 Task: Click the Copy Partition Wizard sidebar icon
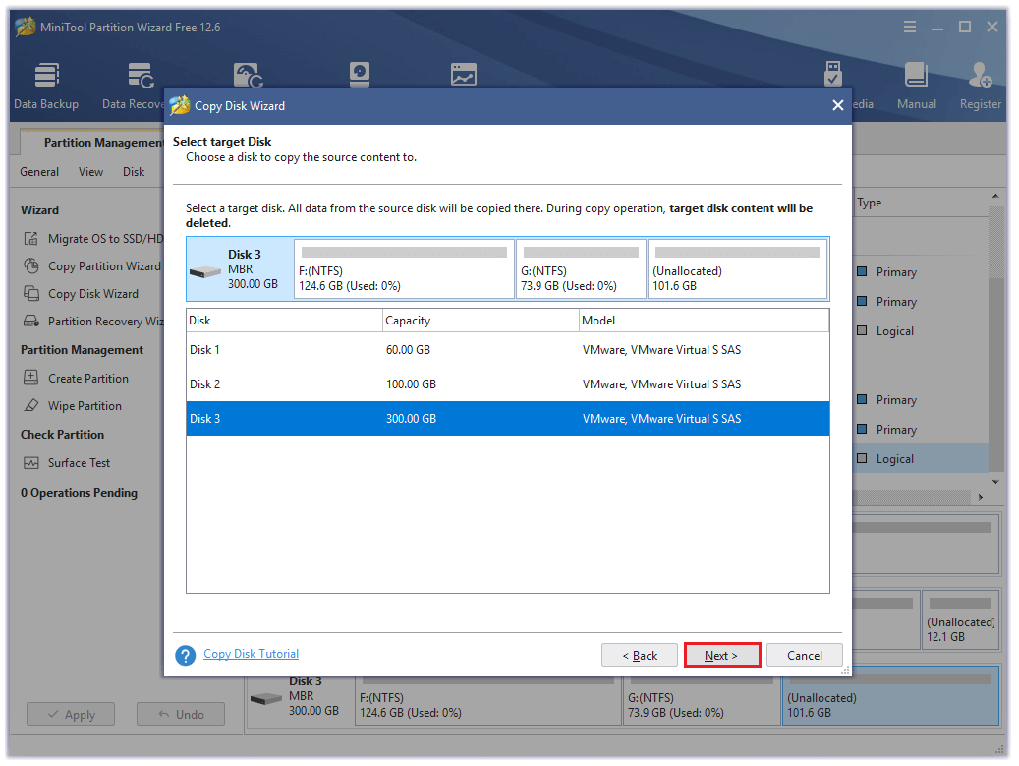point(30,265)
